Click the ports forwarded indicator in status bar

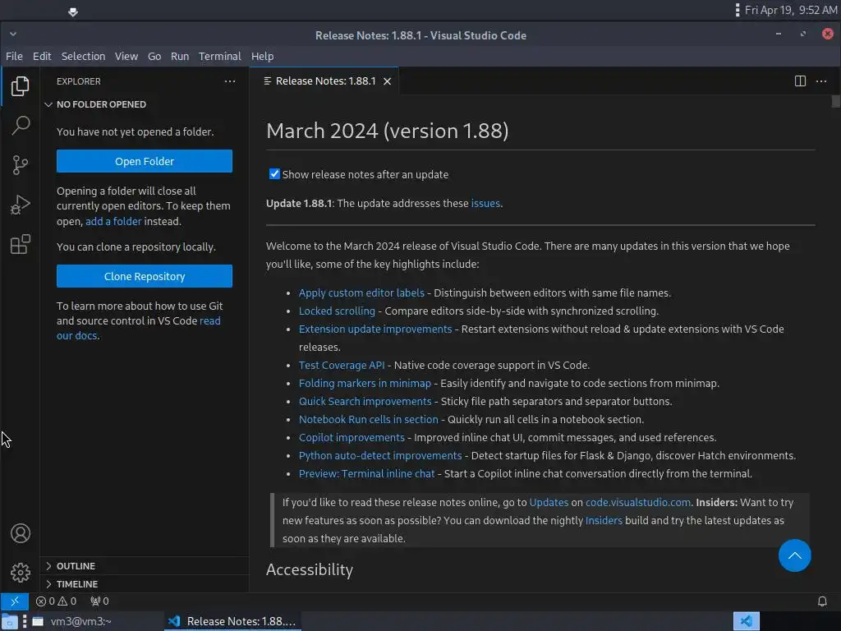(x=99, y=601)
